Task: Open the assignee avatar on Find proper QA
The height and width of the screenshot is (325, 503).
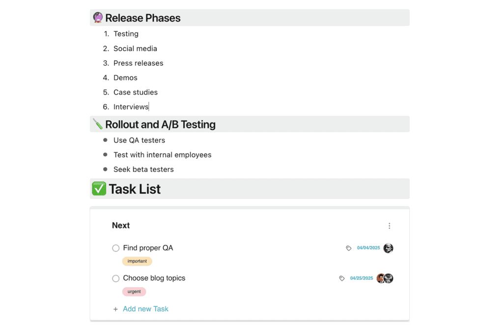Action: tap(388, 248)
